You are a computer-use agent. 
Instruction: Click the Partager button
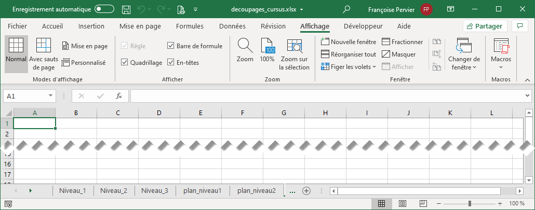click(x=484, y=26)
